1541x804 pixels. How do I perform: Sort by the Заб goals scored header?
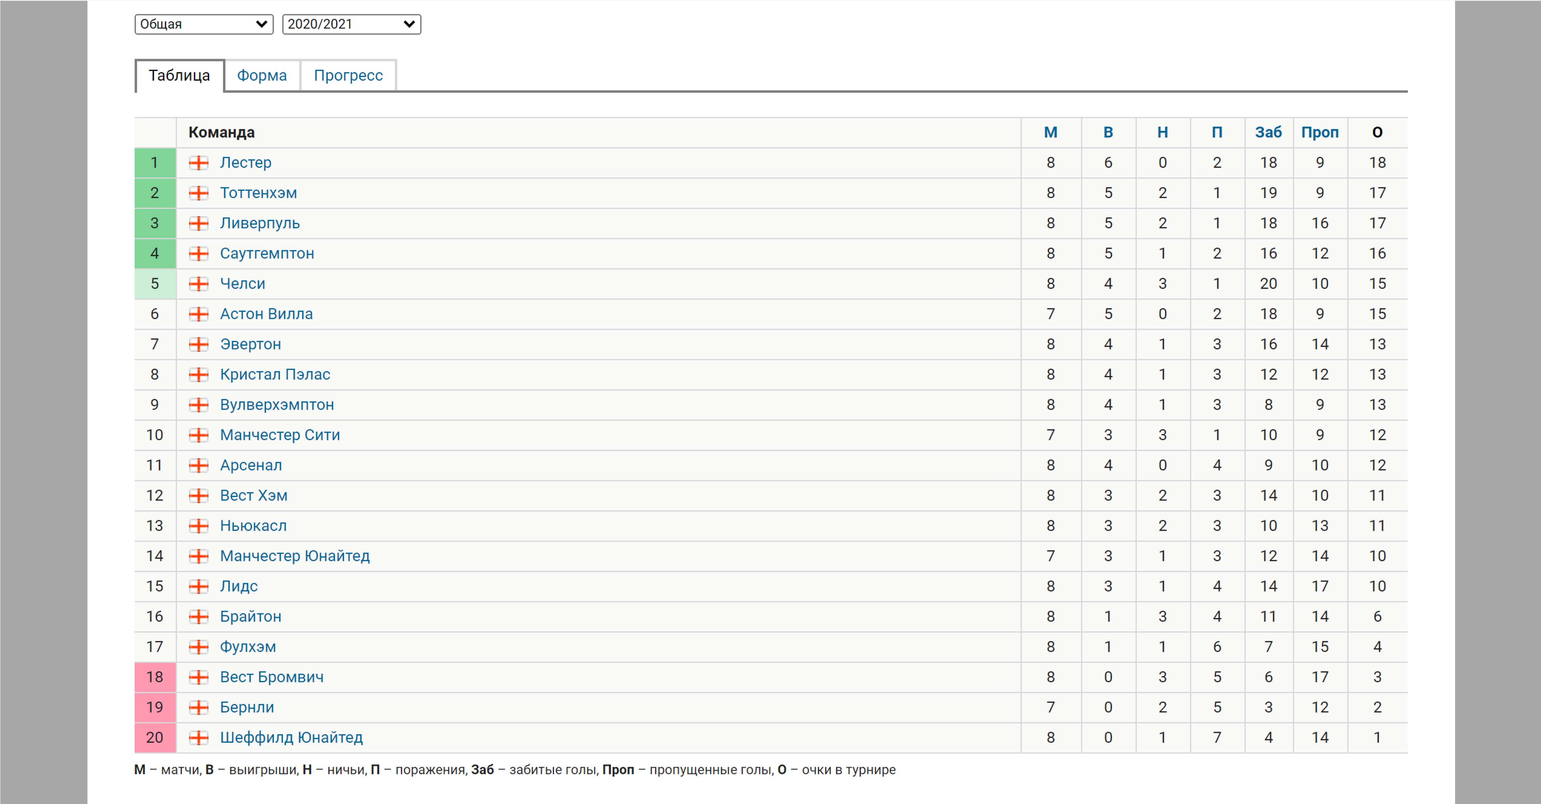click(x=1268, y=132)
